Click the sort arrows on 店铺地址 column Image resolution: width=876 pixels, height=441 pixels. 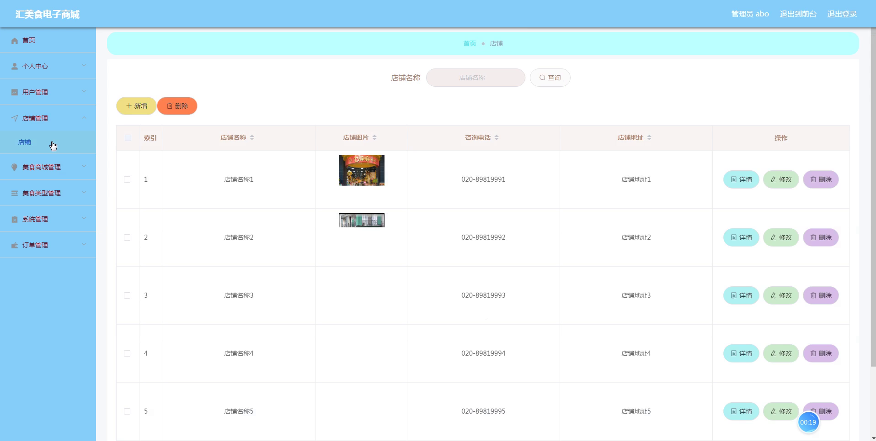pyautogui.click(x=649, y=137)
